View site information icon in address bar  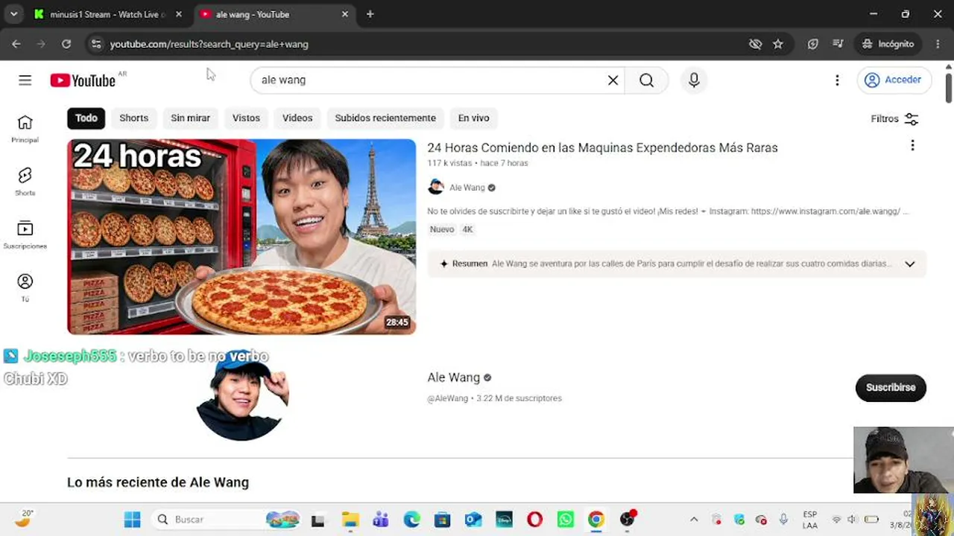click(96, 44)
